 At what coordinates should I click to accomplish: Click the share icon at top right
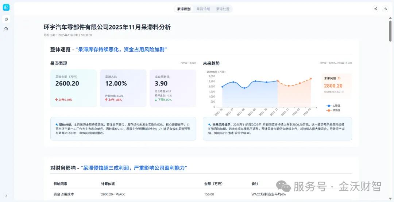(x=376, y=9)
